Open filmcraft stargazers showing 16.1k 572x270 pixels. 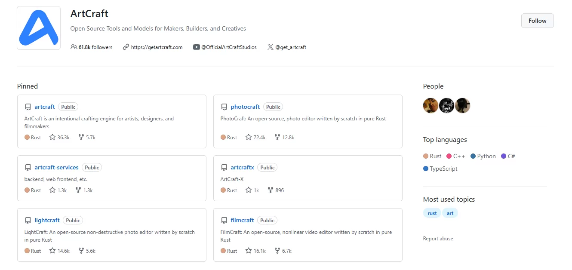pos(255,251)
